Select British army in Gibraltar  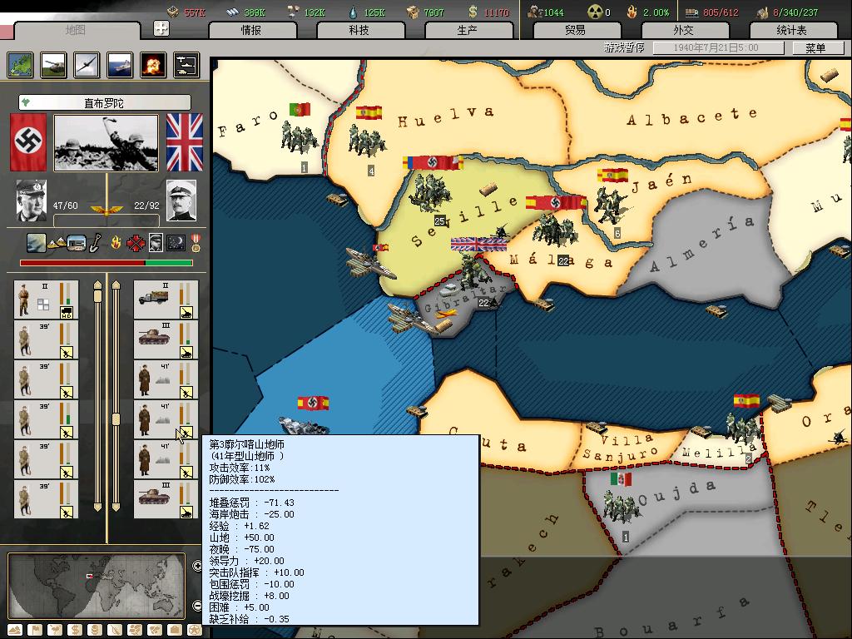[475, 272]
